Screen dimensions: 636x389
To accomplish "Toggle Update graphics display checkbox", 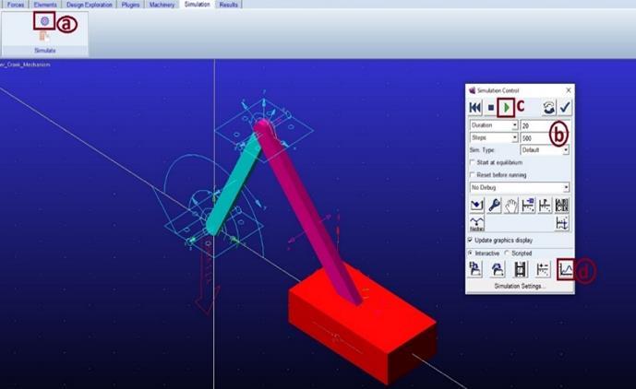I will [470, 240].
